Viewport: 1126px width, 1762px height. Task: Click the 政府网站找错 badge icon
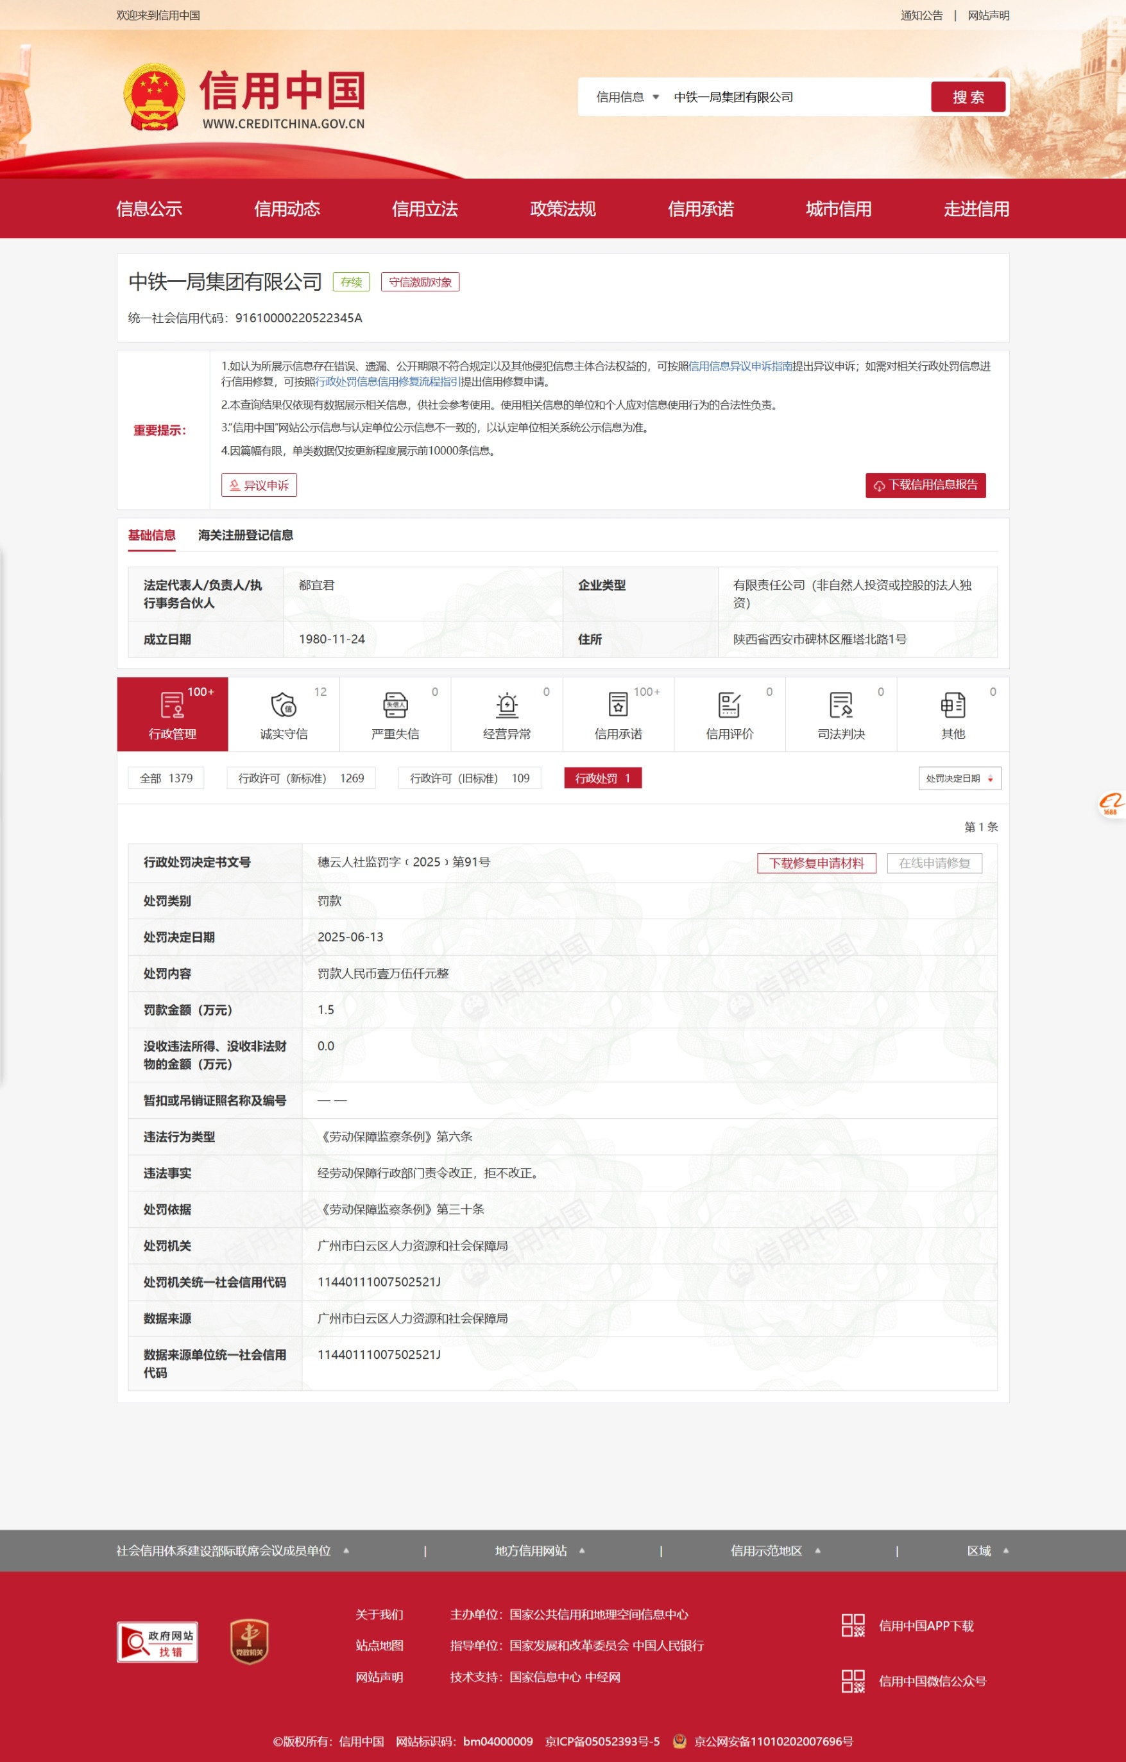(x=157, y=1642)
